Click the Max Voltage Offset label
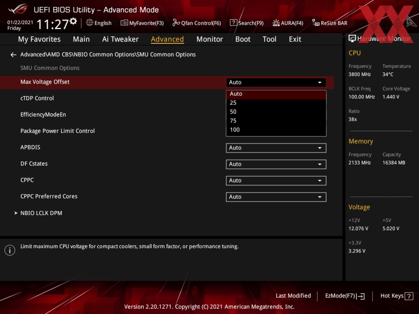This screenshot has height=314, width=419. (x=45, y=82)
